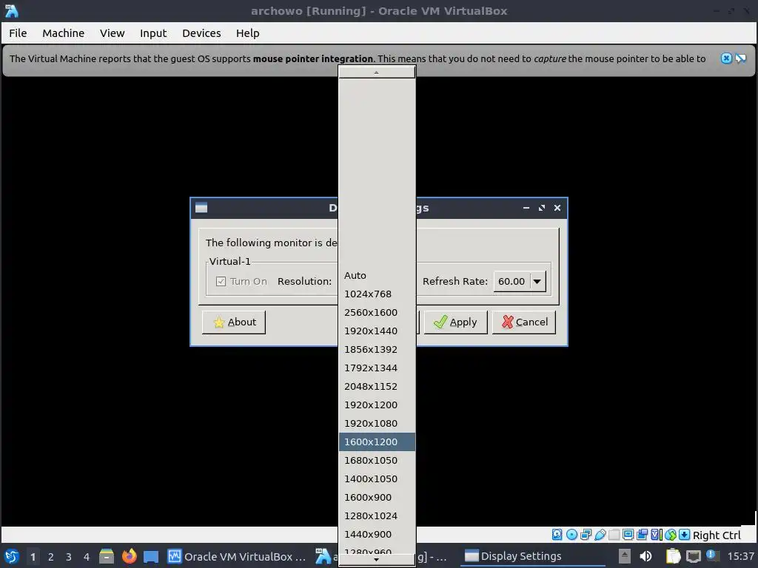The width and height of the screenshot is (758, 568).
Task: Select 1400x1050 resolution
Action: (377, 479)
